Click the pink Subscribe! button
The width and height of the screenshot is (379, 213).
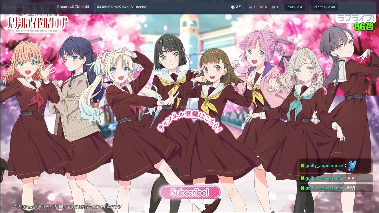tap(190, 192)
